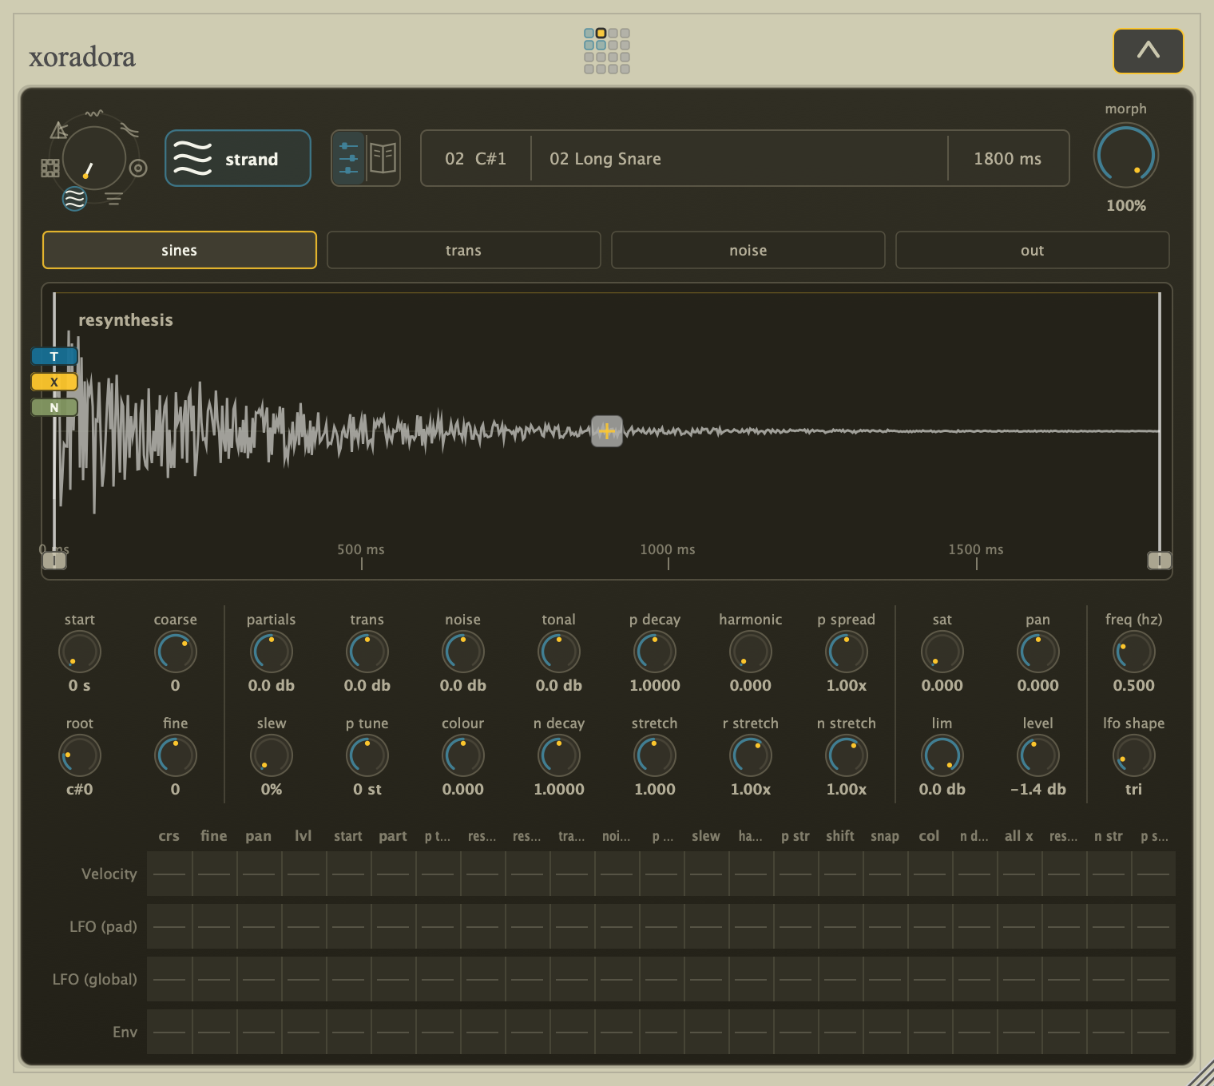This screenshot has height=1086, width=1214.
Task: Select the curved lines engine icon on the dial
Action: point(129,130)
